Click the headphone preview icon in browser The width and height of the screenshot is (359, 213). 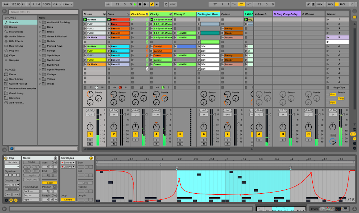(x=11, y=148)
